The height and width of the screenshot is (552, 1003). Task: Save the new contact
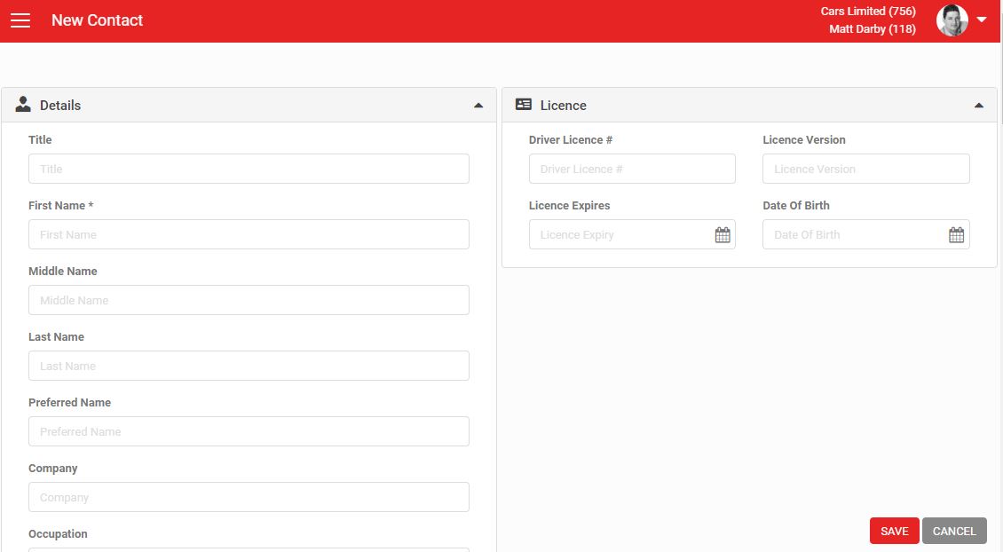pos(894,531)
